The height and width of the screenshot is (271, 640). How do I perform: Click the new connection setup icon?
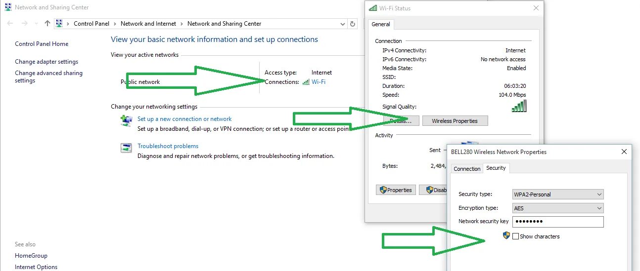point(127,120)
